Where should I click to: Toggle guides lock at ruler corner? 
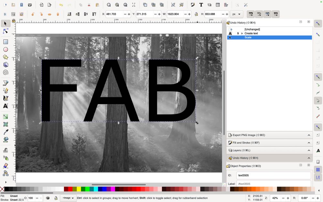coord(14,21)
